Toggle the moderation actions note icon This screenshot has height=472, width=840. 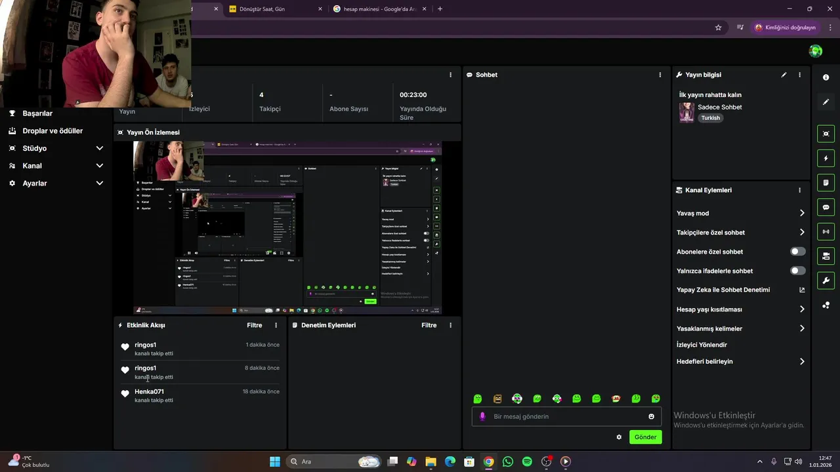pyautogui.click(x=826, y=183)
